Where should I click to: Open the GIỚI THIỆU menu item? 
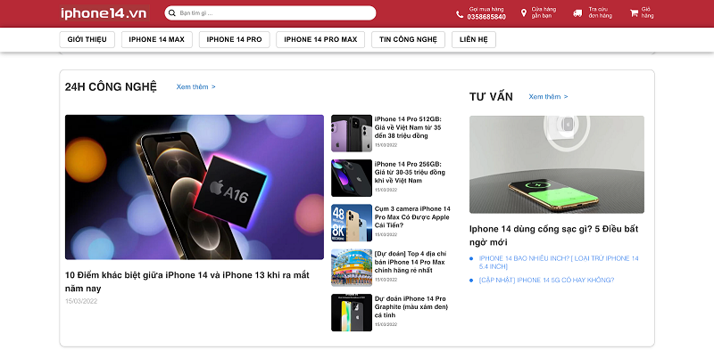click(x=87, y=39)
